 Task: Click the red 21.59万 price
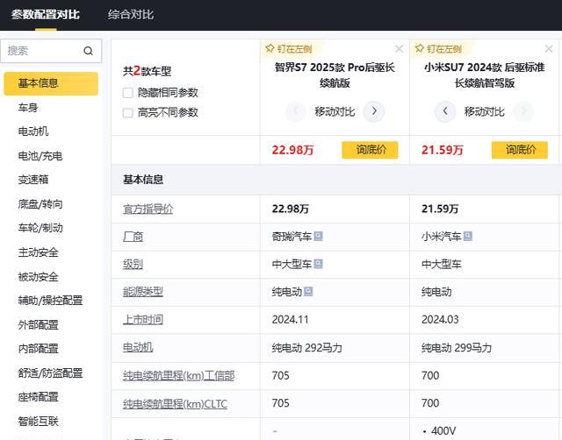(x=442, y=150)
